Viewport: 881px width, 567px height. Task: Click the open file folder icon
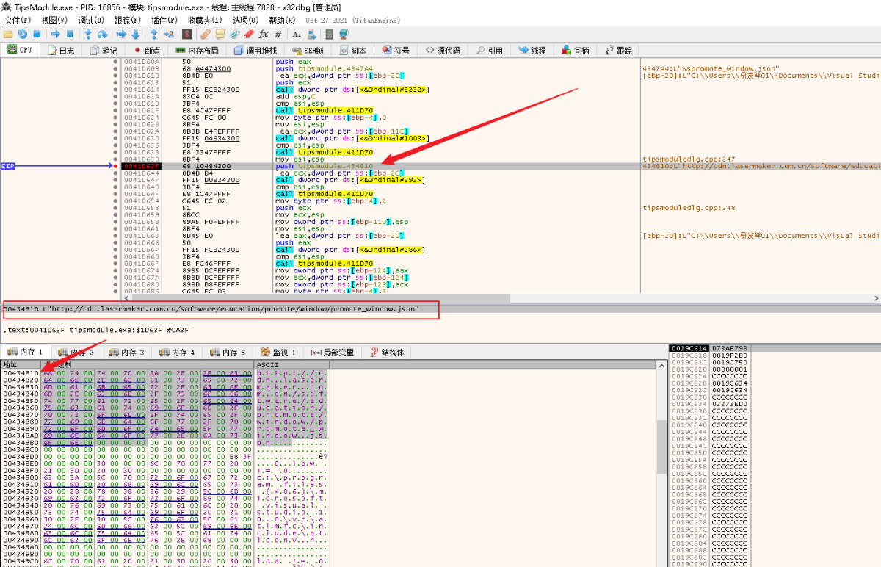pos(8,34)
